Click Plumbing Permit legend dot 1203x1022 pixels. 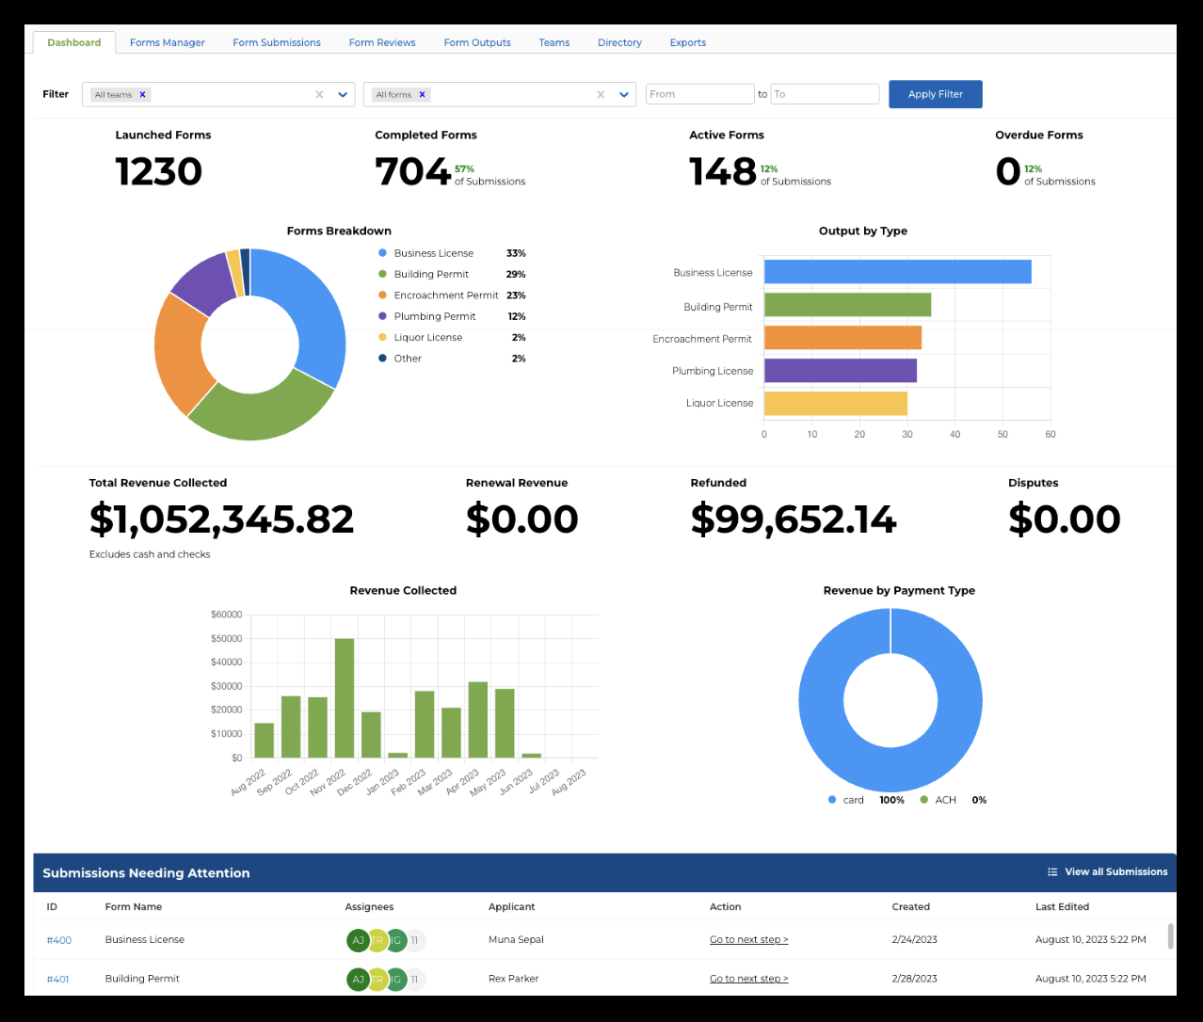(x=382, y=316)
